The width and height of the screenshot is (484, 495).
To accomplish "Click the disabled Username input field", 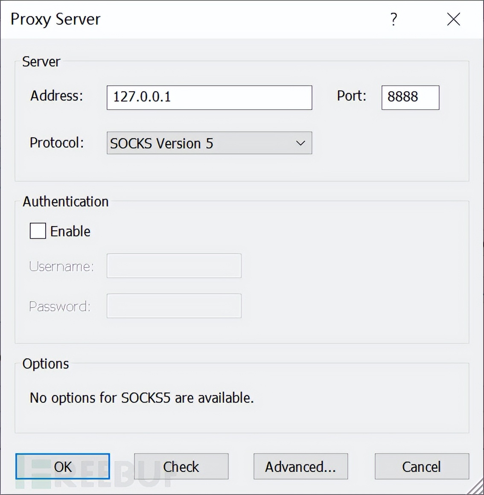I will pyautogui.click(x=174, y=266).
